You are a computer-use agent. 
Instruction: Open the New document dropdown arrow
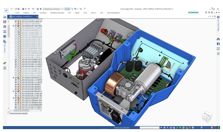point(14,9)
